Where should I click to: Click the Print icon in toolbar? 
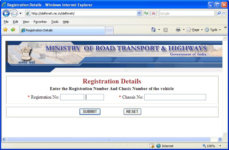[178, 30]
